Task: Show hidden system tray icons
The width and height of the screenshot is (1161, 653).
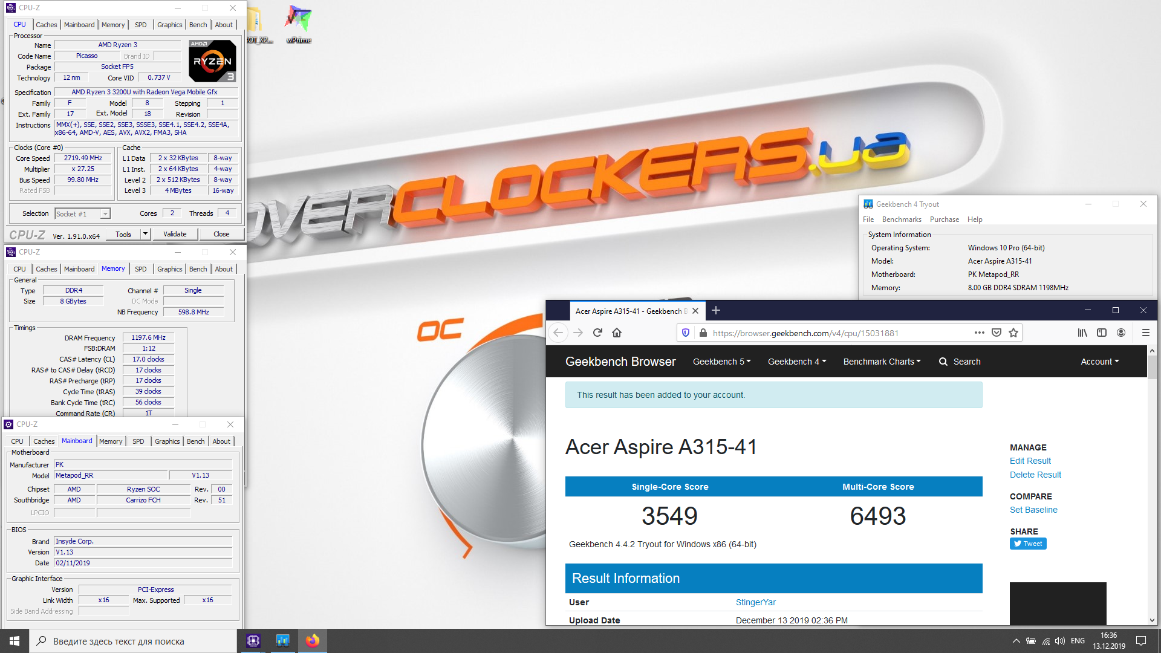Action: (1016, 641)
